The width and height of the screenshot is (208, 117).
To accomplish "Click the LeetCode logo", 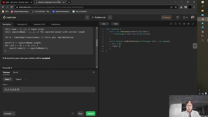I will tap(9, 17).
